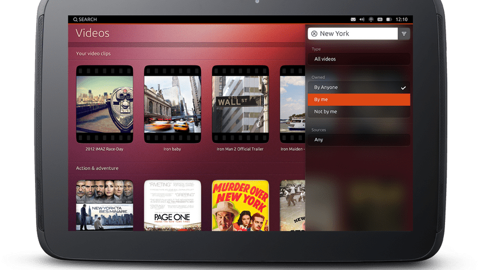Click the SEARCH label in top bar
Screen dimensions: 480x270
(88, 19)
